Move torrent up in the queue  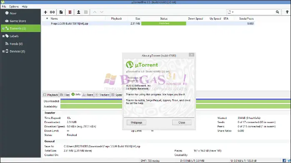tap(95, 12)
